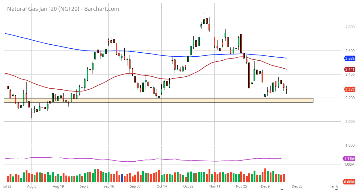Viewport: 356px width, 190px height.
Task: Click the purple 1.31M volume average label
Action: pos(349,159)
